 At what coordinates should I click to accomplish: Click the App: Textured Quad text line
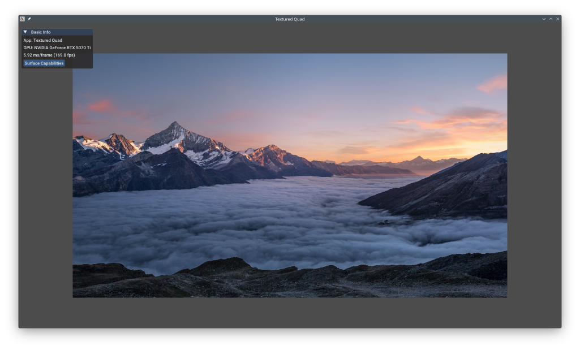(43, 40)
